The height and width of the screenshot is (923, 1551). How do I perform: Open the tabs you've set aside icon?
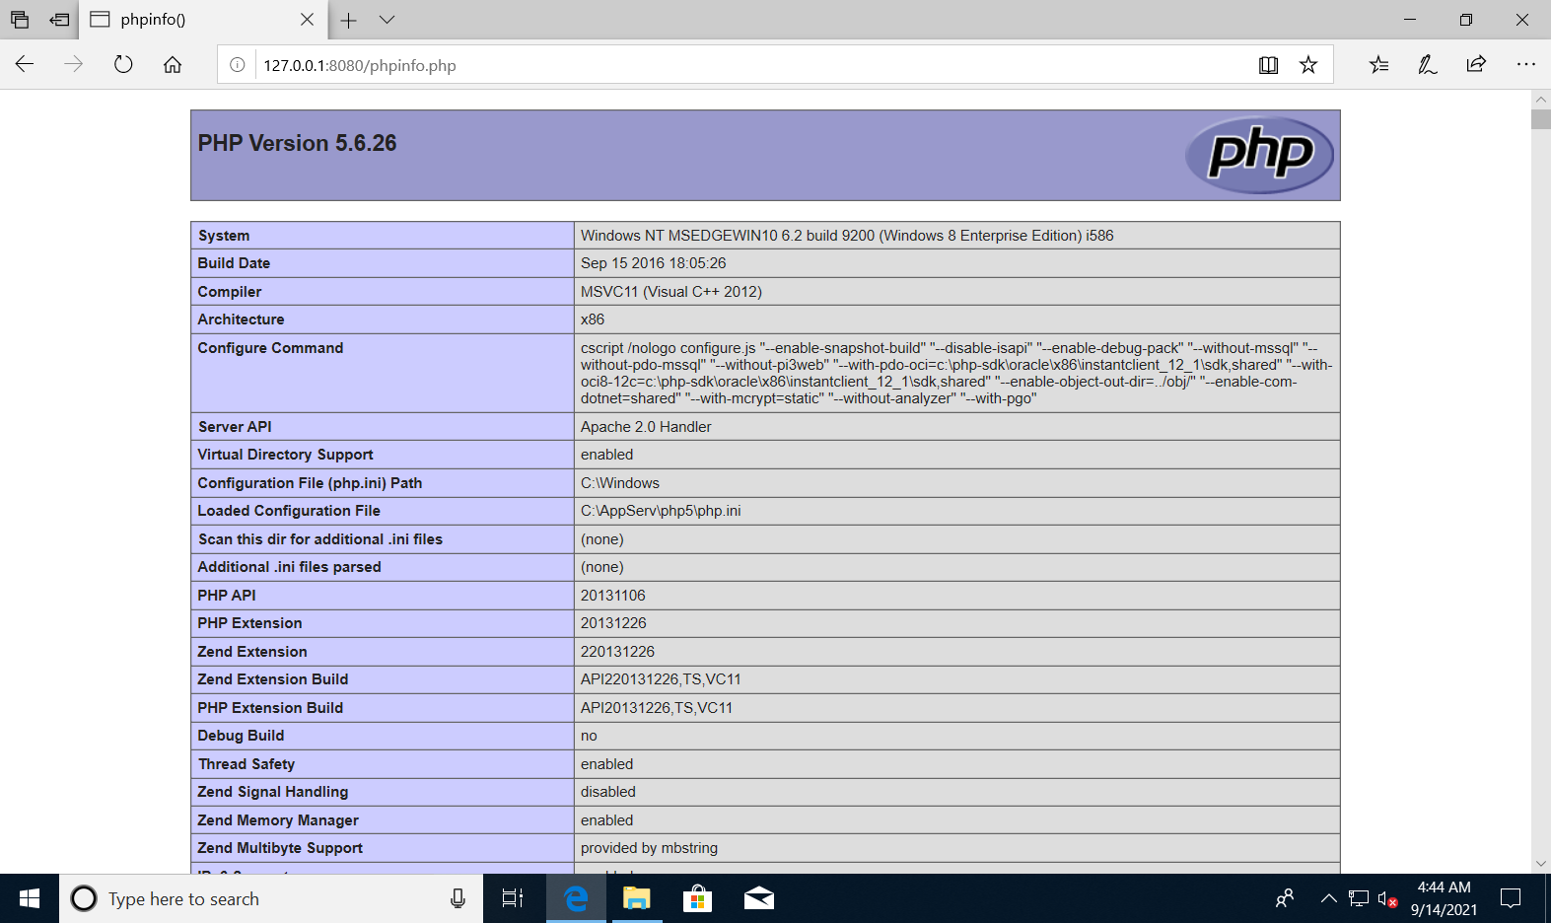tap(20, 20)
